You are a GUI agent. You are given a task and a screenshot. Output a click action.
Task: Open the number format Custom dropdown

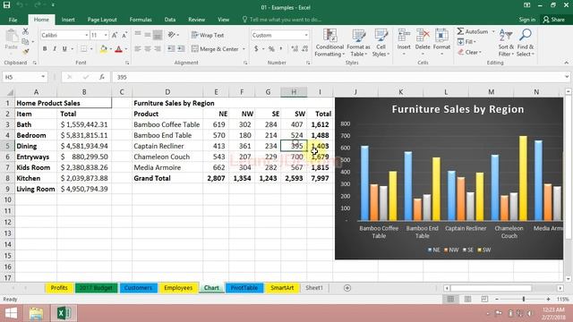pos(306,35)
